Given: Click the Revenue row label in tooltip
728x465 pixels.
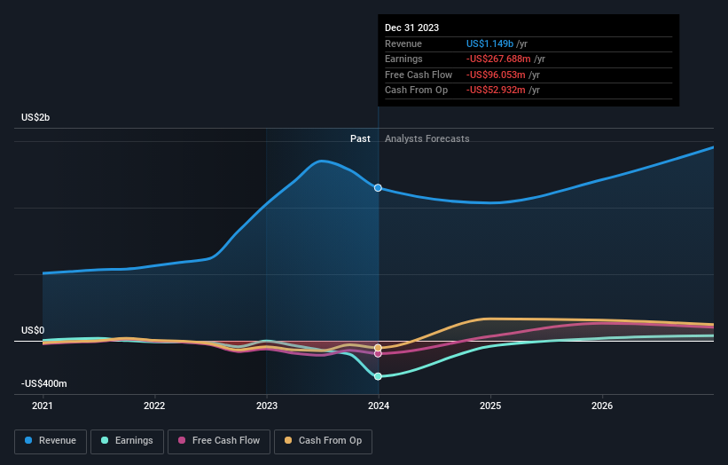Looking at the screenshot, I should (403, 43).
